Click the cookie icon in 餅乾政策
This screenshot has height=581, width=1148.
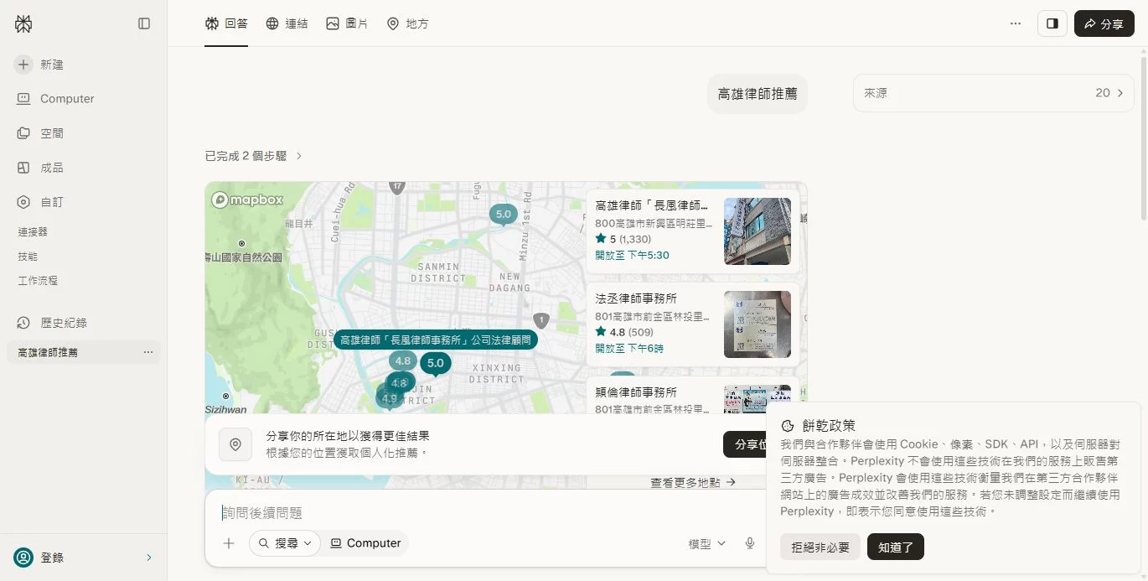pyautogui.click(x=788, y=426)
